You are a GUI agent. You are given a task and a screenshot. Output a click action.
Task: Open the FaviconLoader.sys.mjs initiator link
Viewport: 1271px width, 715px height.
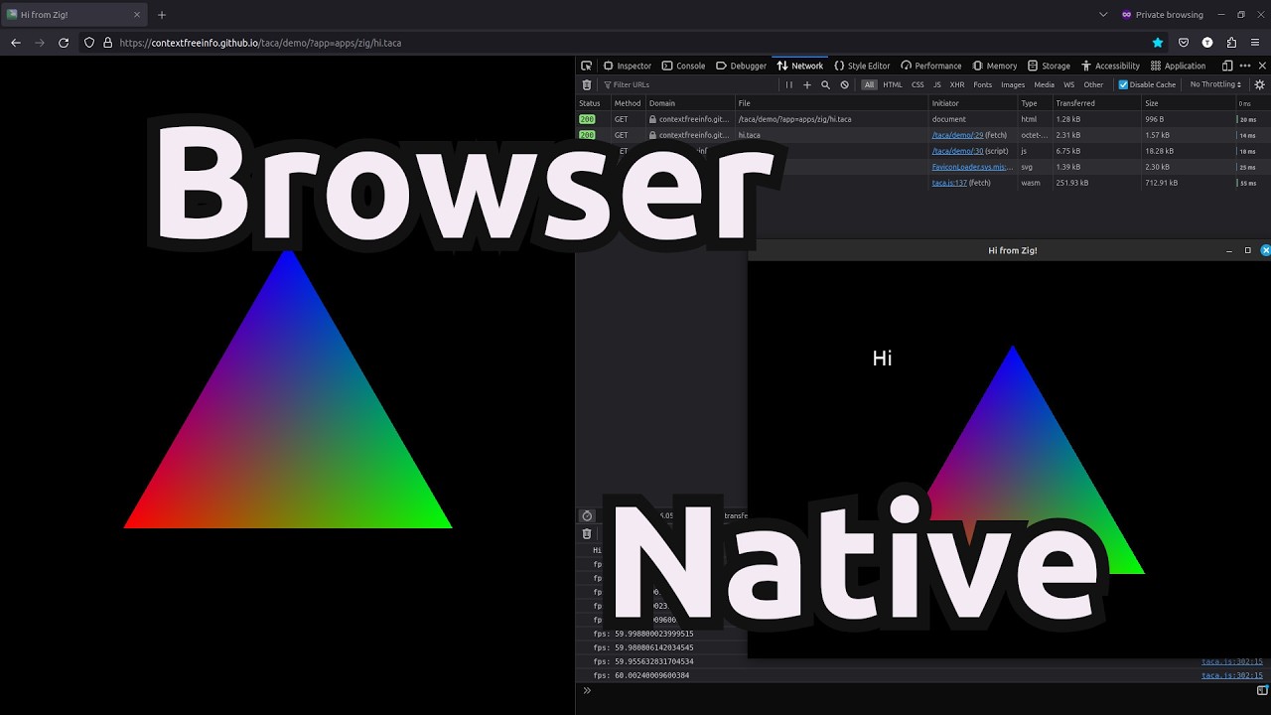[971, 167]
